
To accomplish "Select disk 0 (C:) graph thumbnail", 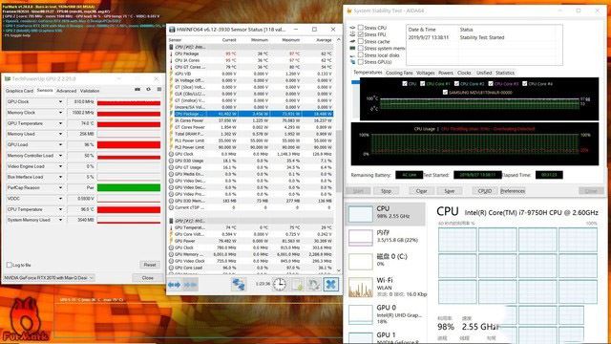I will click(361, 262).
